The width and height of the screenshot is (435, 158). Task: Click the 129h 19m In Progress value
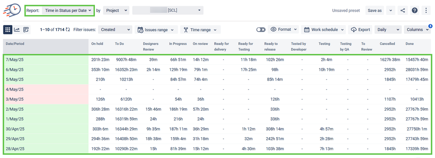(x=178, y=69)
